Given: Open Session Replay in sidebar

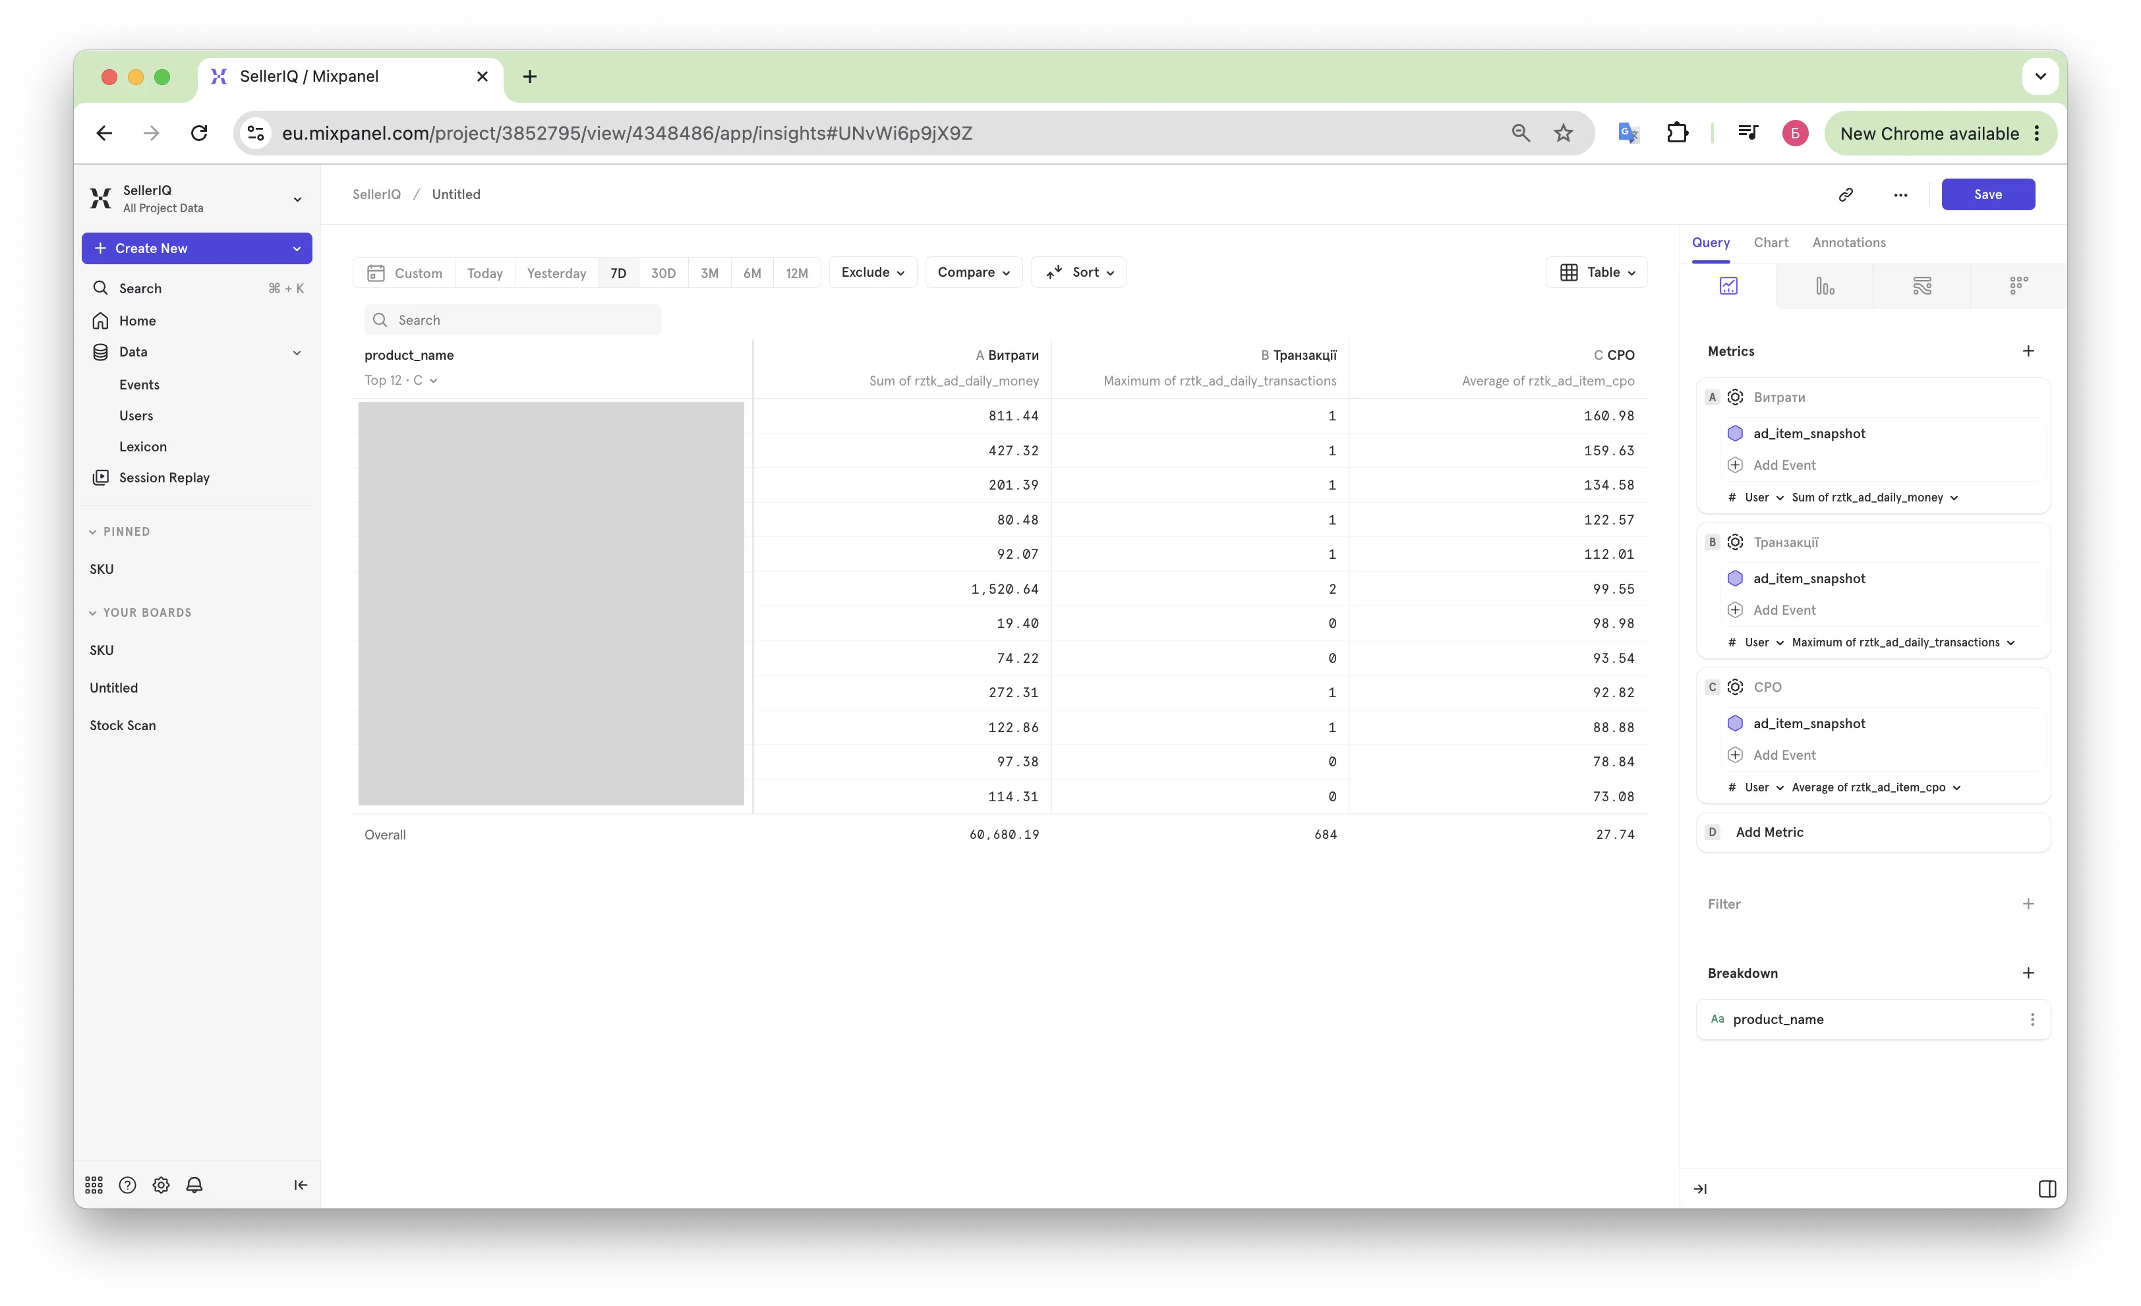Looking at the screenshot, I should click(164, 478).
